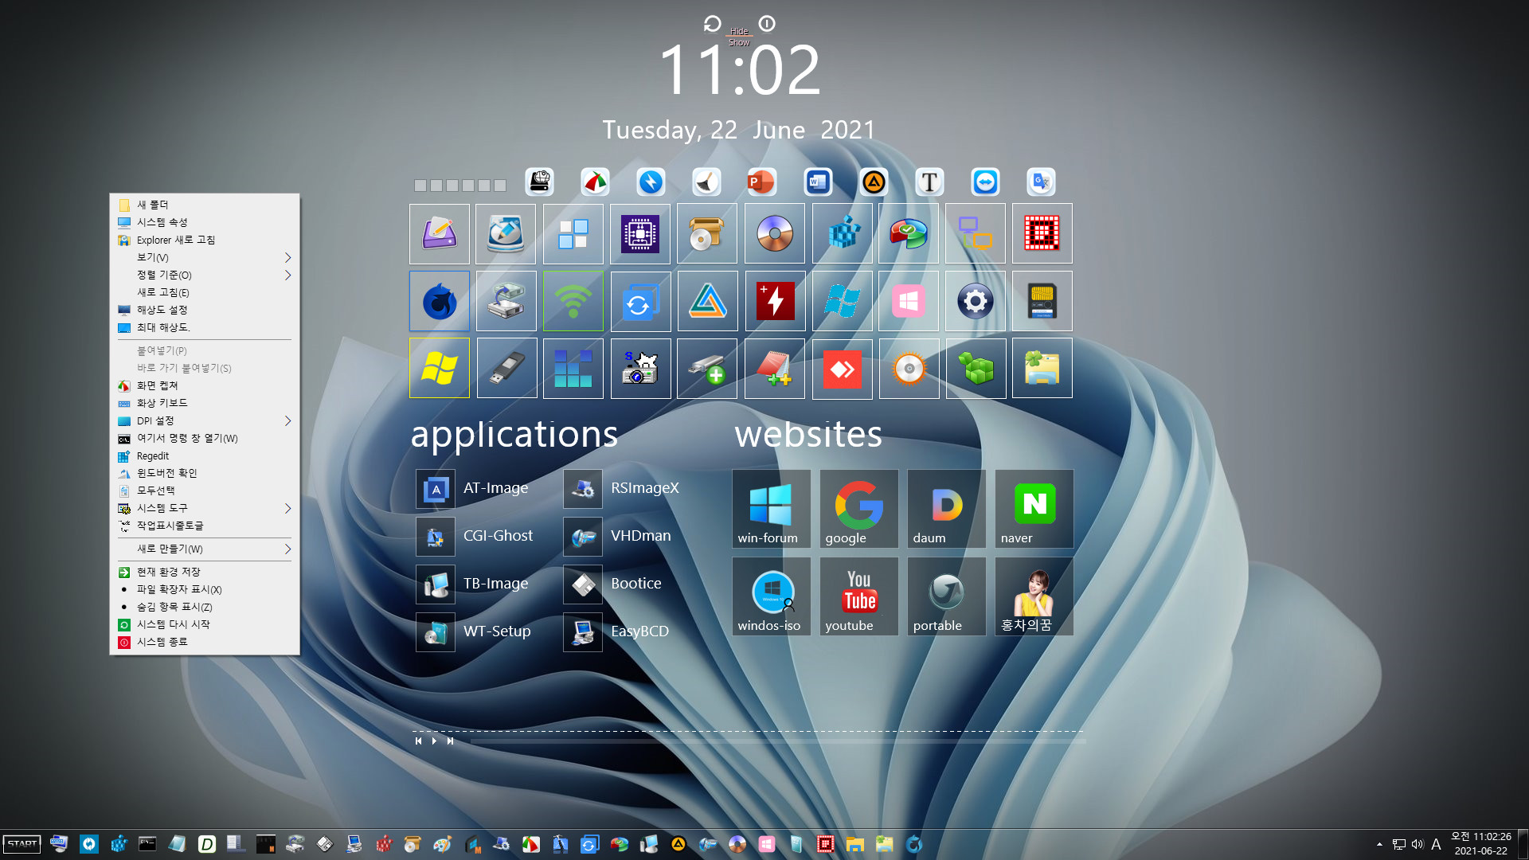Toggle 숨김 항목 표시(Z) in context menu

click(x=205, y=607)
